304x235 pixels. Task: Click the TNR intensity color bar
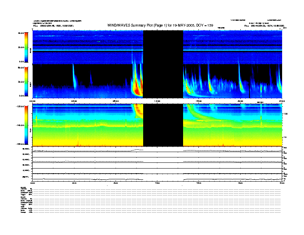(x=26, y=125)
